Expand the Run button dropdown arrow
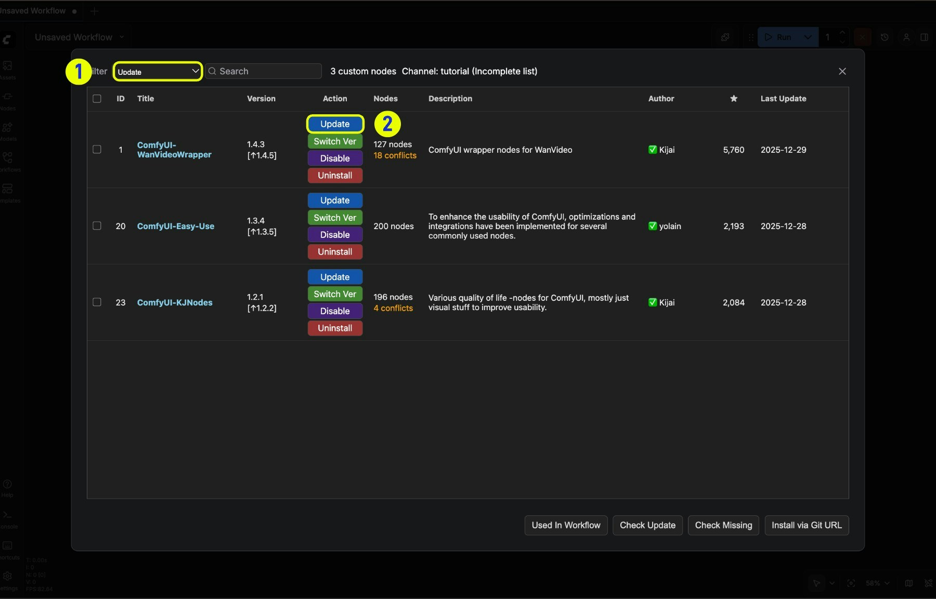The height and width of the screenshot is (599, 936). (x=807, y=37)
